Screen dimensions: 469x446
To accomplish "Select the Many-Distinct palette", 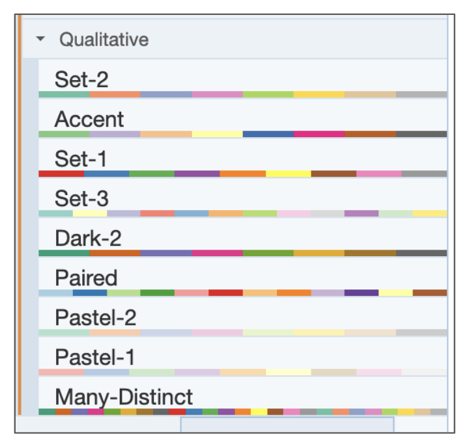I will pyautogui.click(x=124, y=397).
